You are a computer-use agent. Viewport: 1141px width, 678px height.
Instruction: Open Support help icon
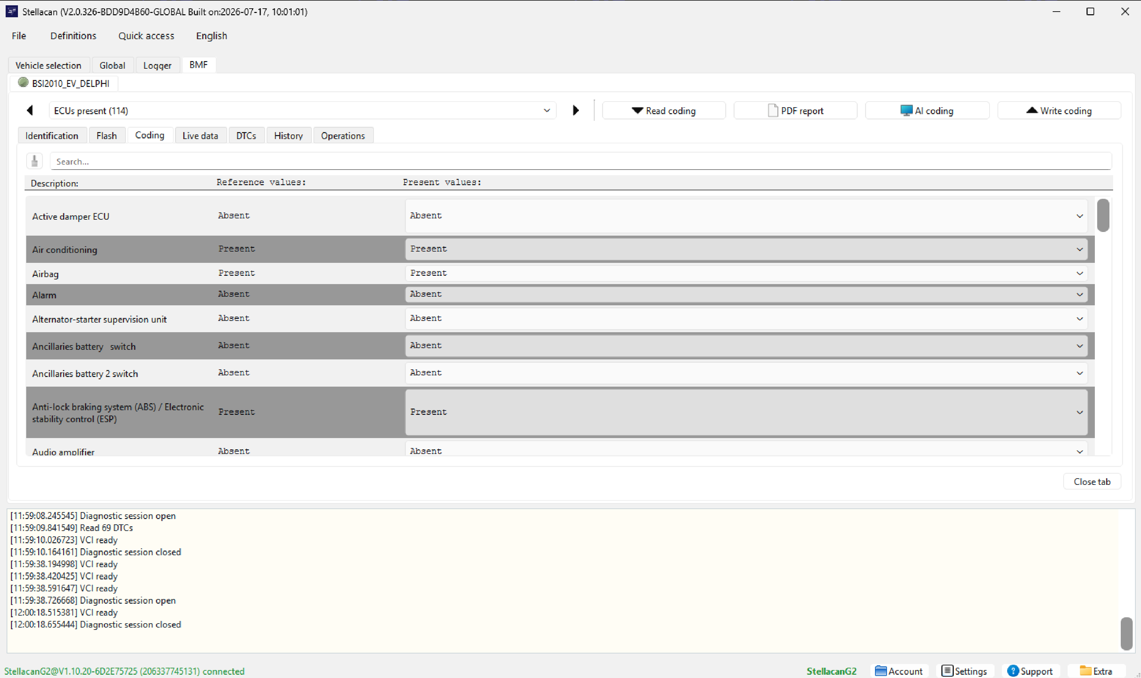point(1030,671)
